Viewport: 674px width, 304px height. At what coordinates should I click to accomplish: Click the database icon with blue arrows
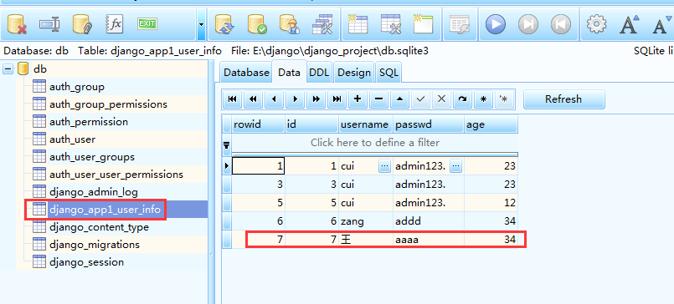point(224,24)
